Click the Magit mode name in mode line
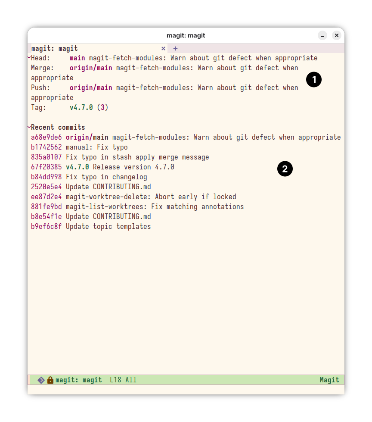This screenshot has width=372, height=422. [329, 380]
